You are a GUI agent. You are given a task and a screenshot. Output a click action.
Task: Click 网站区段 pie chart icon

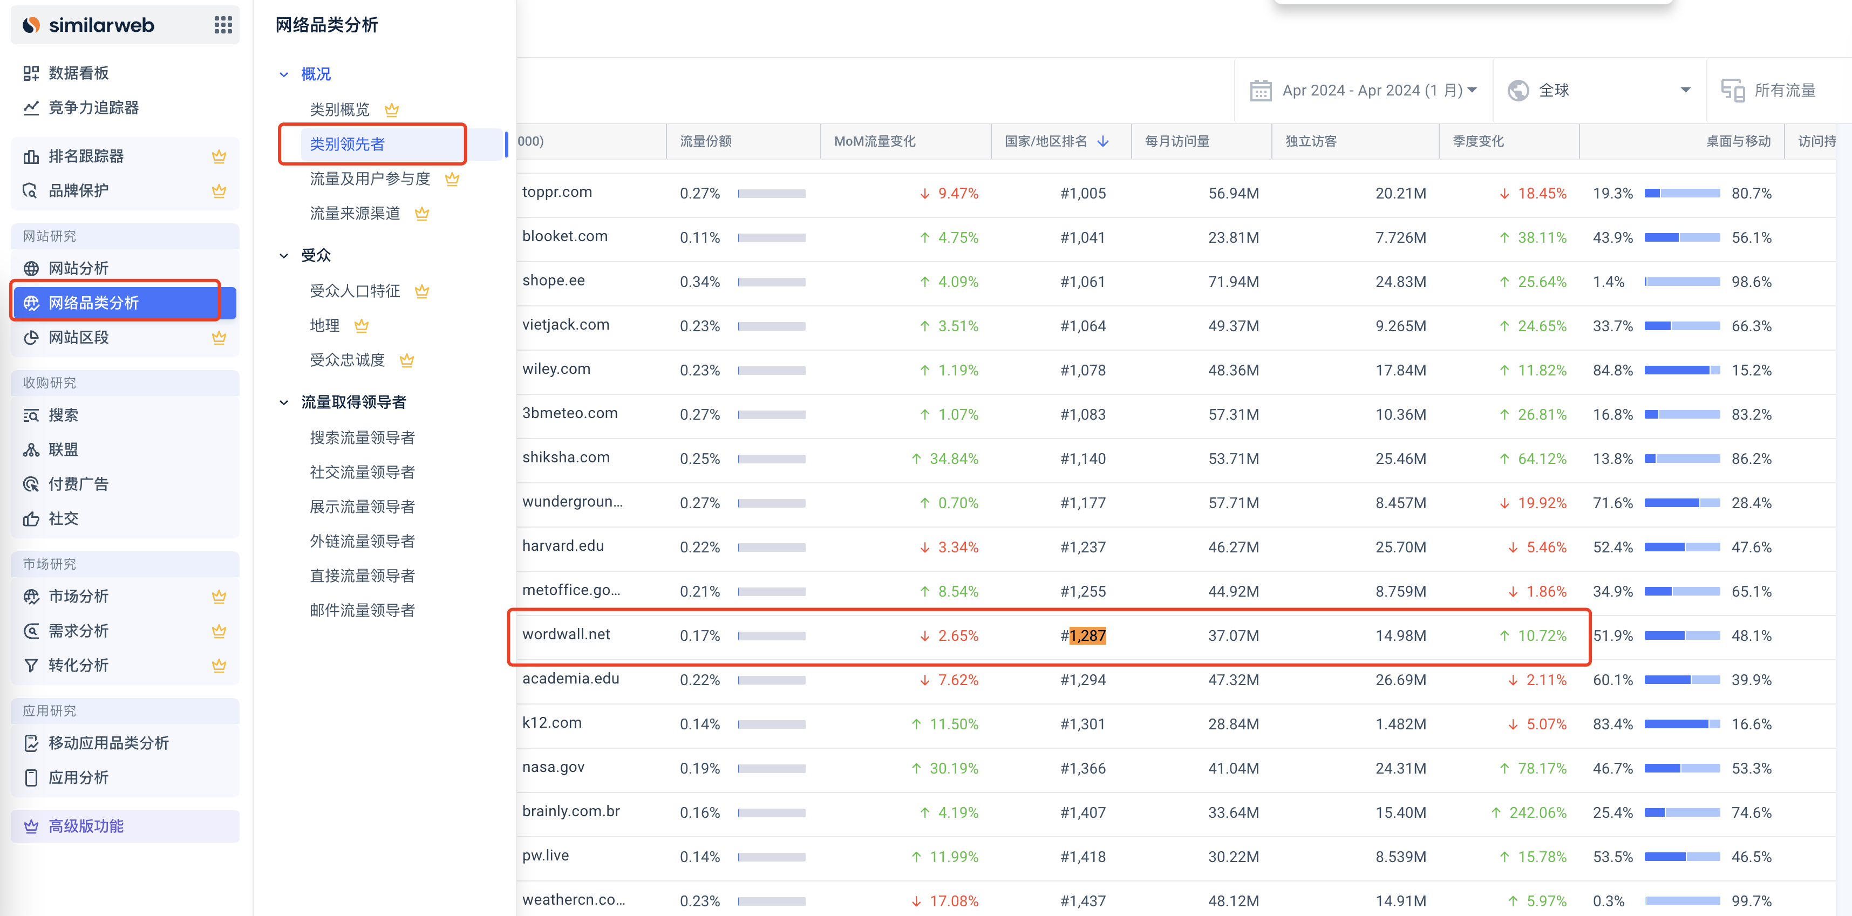pyautogui.click(x=31, y=337)
